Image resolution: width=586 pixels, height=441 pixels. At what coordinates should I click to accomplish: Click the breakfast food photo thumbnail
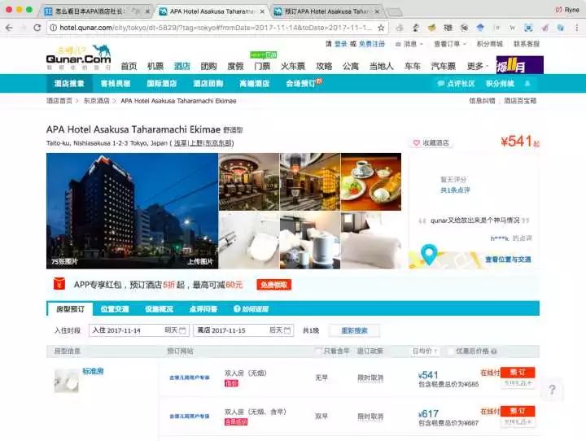[370, 182]
